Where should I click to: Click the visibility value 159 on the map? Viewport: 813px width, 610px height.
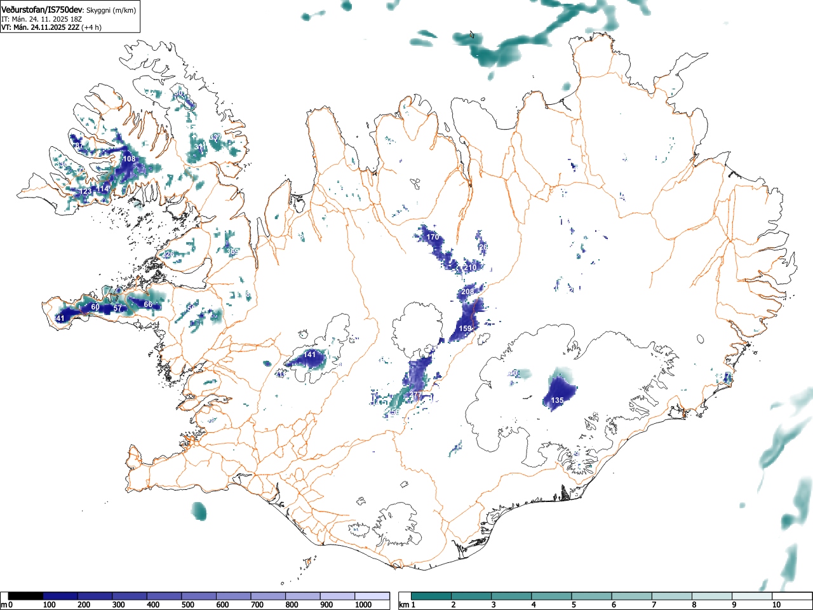[x=466, y=329]
